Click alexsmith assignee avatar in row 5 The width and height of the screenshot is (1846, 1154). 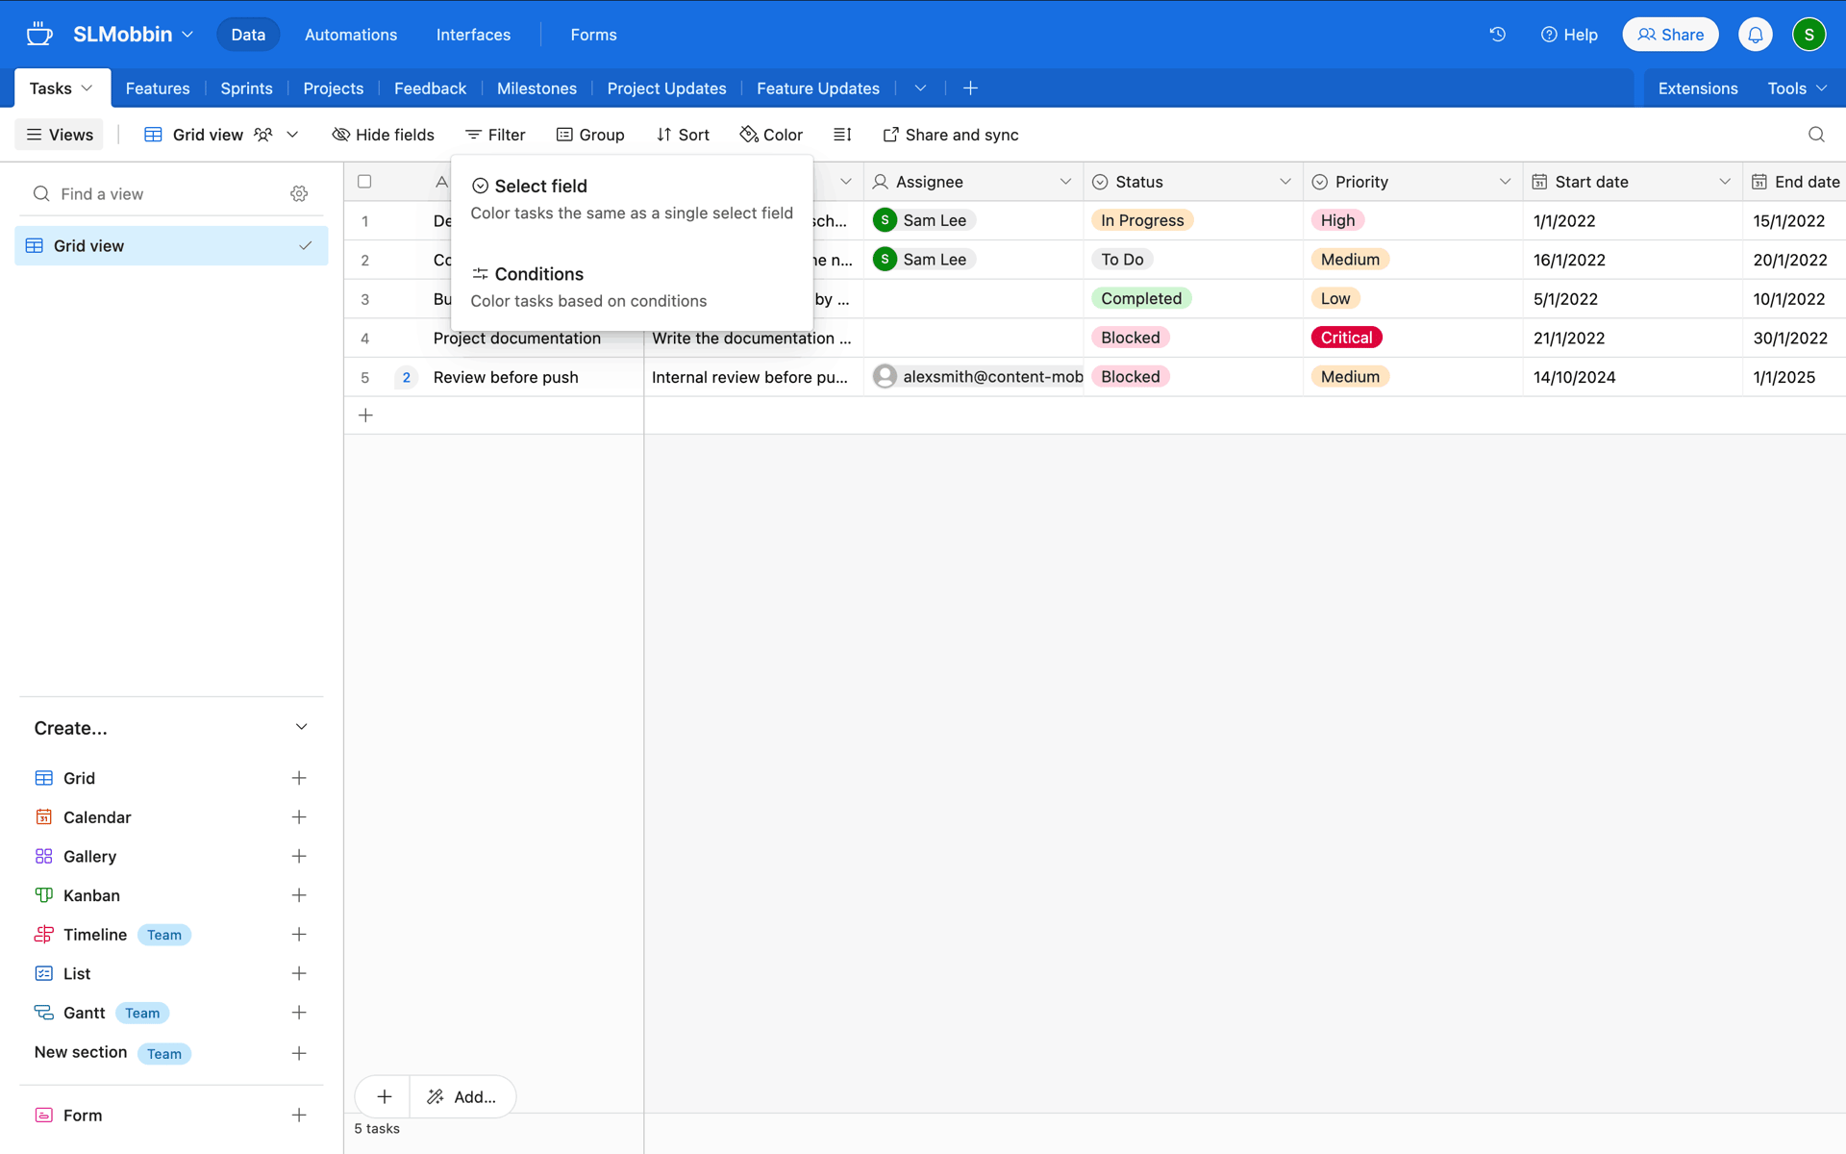pos(885,377)
